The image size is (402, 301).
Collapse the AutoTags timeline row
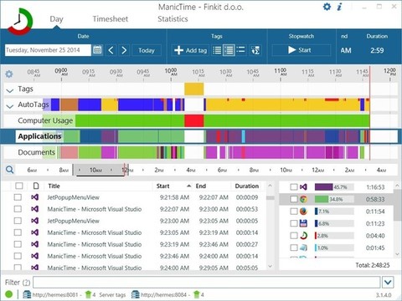(10, 106)
